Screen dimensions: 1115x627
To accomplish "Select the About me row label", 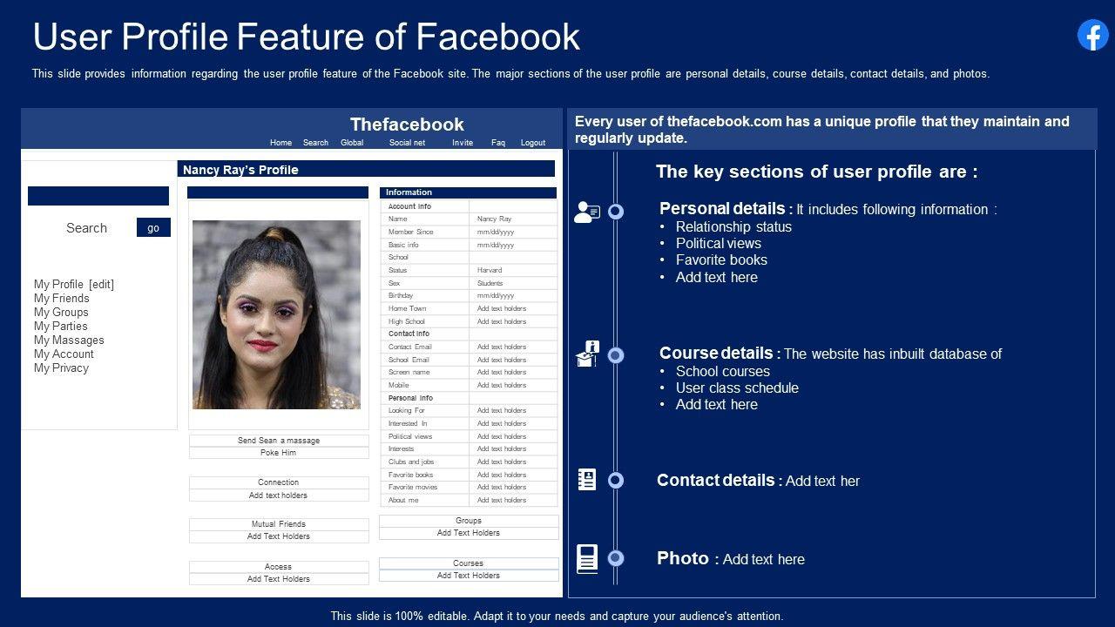I will point(403,500).
